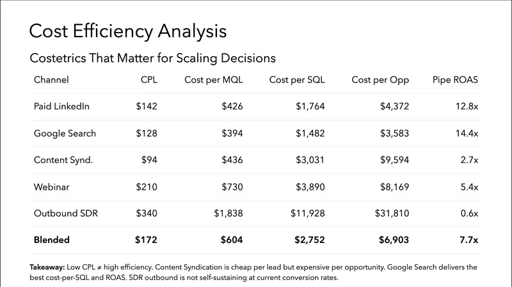Image resolution: width=512 pixels, height=287 pixels.
Task: Click the Outbound SDR row label
Action: 65,213
